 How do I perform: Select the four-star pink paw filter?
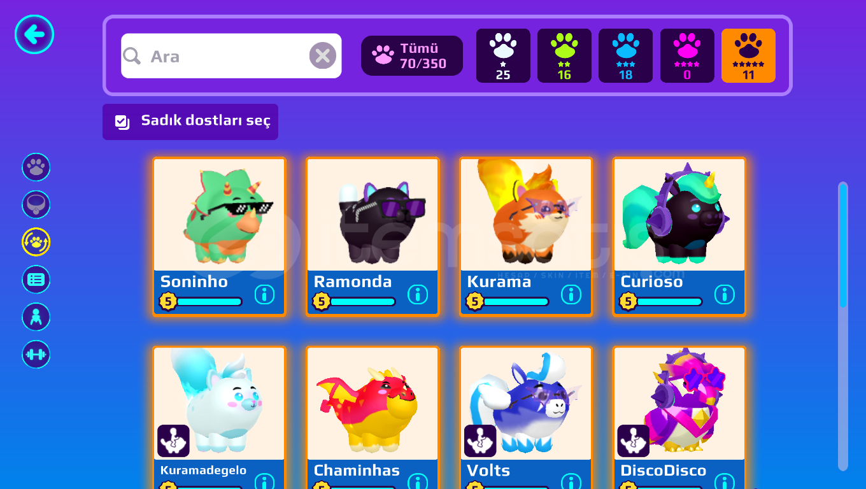pyautogui.click(x=687, y=56)
